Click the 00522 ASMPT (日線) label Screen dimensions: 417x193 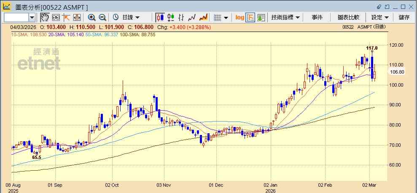tap(364, 27)
